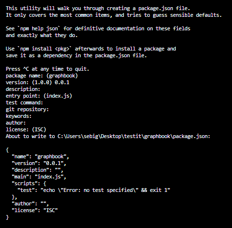The height and width of the screenshot is (228, 232).
Task: Click the 'entry point: (index.js)' line
Action: 39,96
